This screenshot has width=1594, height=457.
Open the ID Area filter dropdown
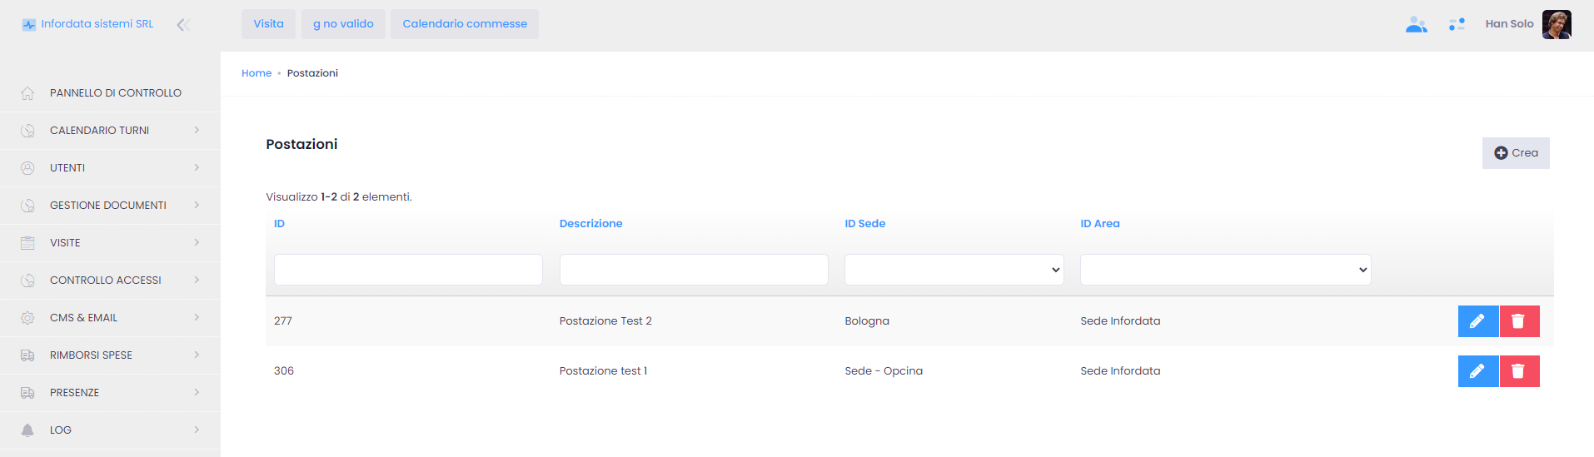coord(1225,270)
